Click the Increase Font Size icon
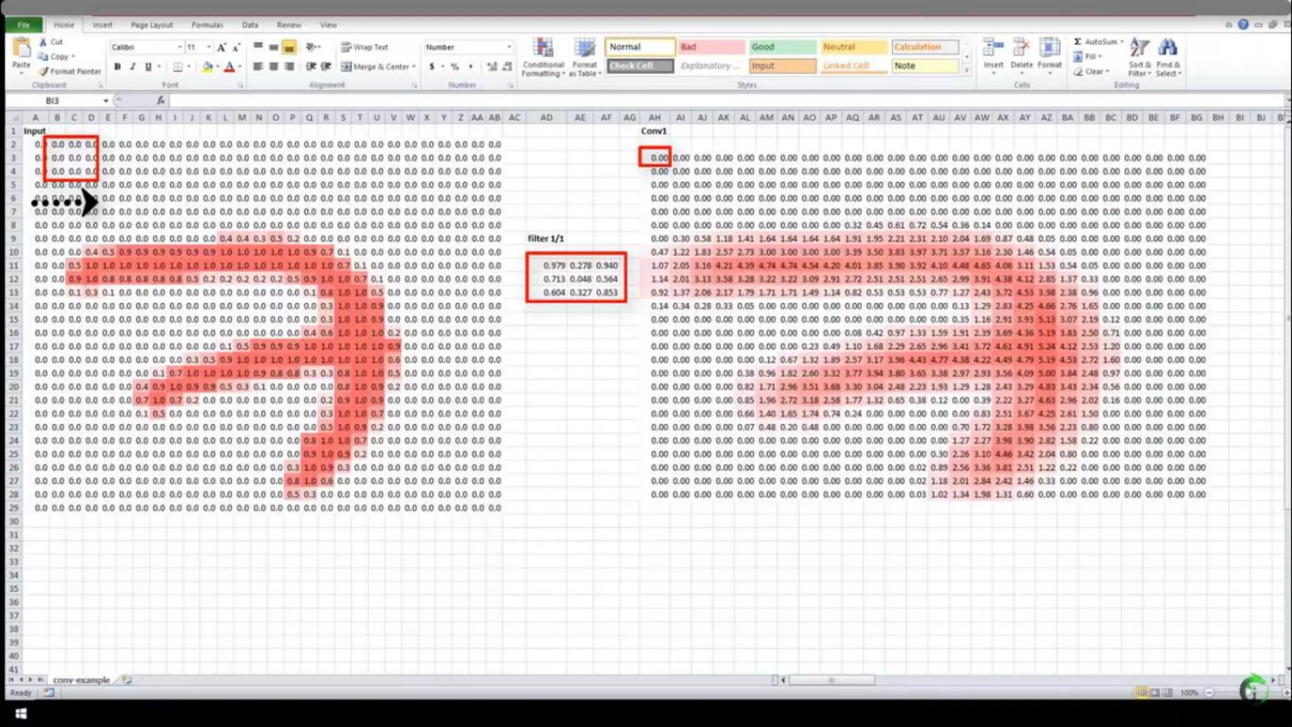Image resolution: width=1292 pixels, height=727 pixels. click(x=221, y=47)
